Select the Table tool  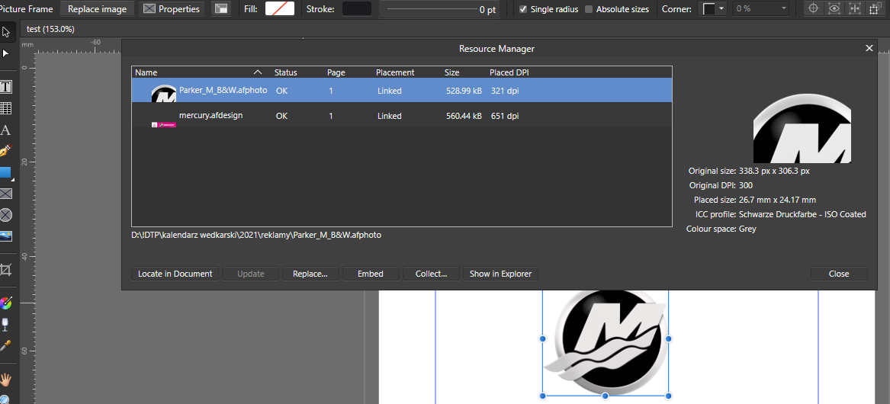tap(5, 107)
